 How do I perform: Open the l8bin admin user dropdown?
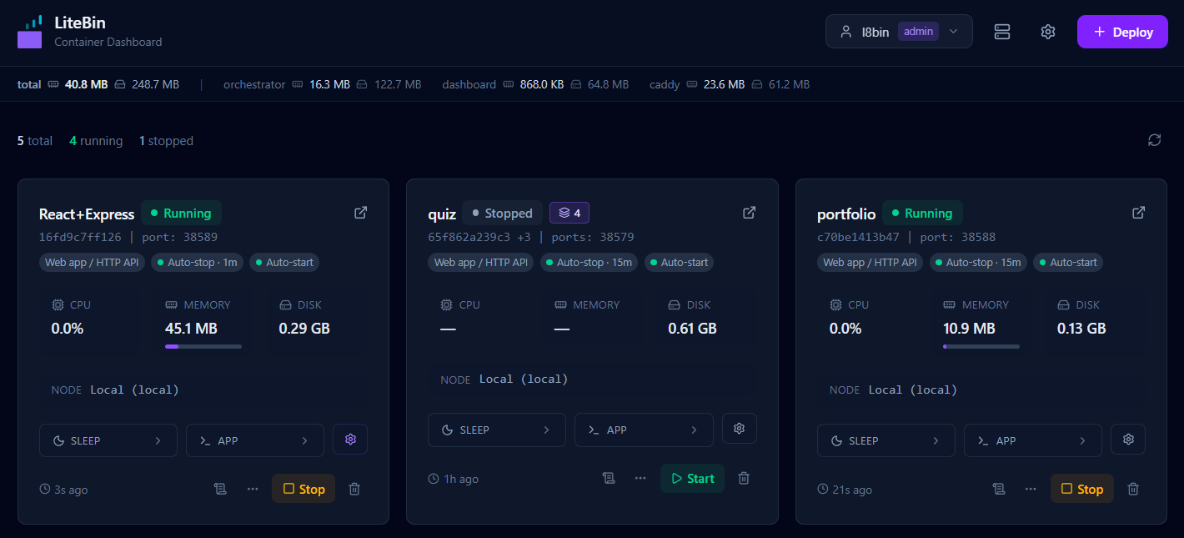tap(899, 32)
